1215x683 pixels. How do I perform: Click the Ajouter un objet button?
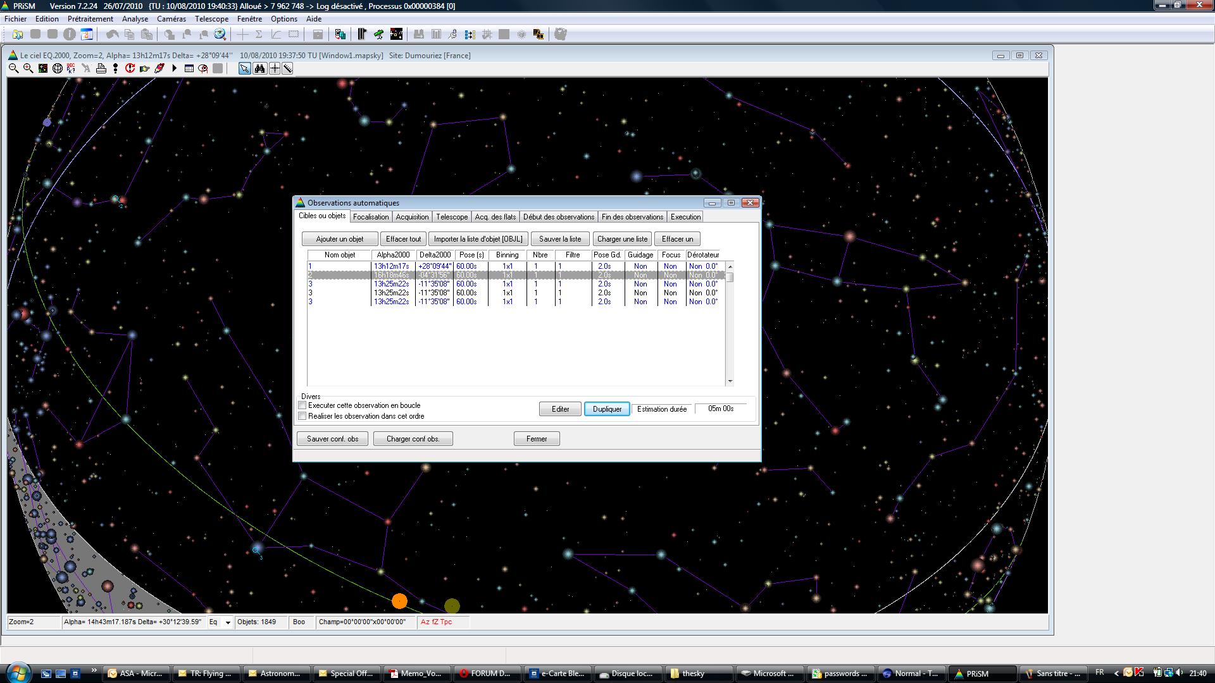pos(340,239)
